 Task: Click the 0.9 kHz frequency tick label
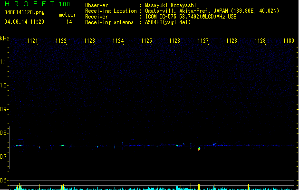click(4, 109)
